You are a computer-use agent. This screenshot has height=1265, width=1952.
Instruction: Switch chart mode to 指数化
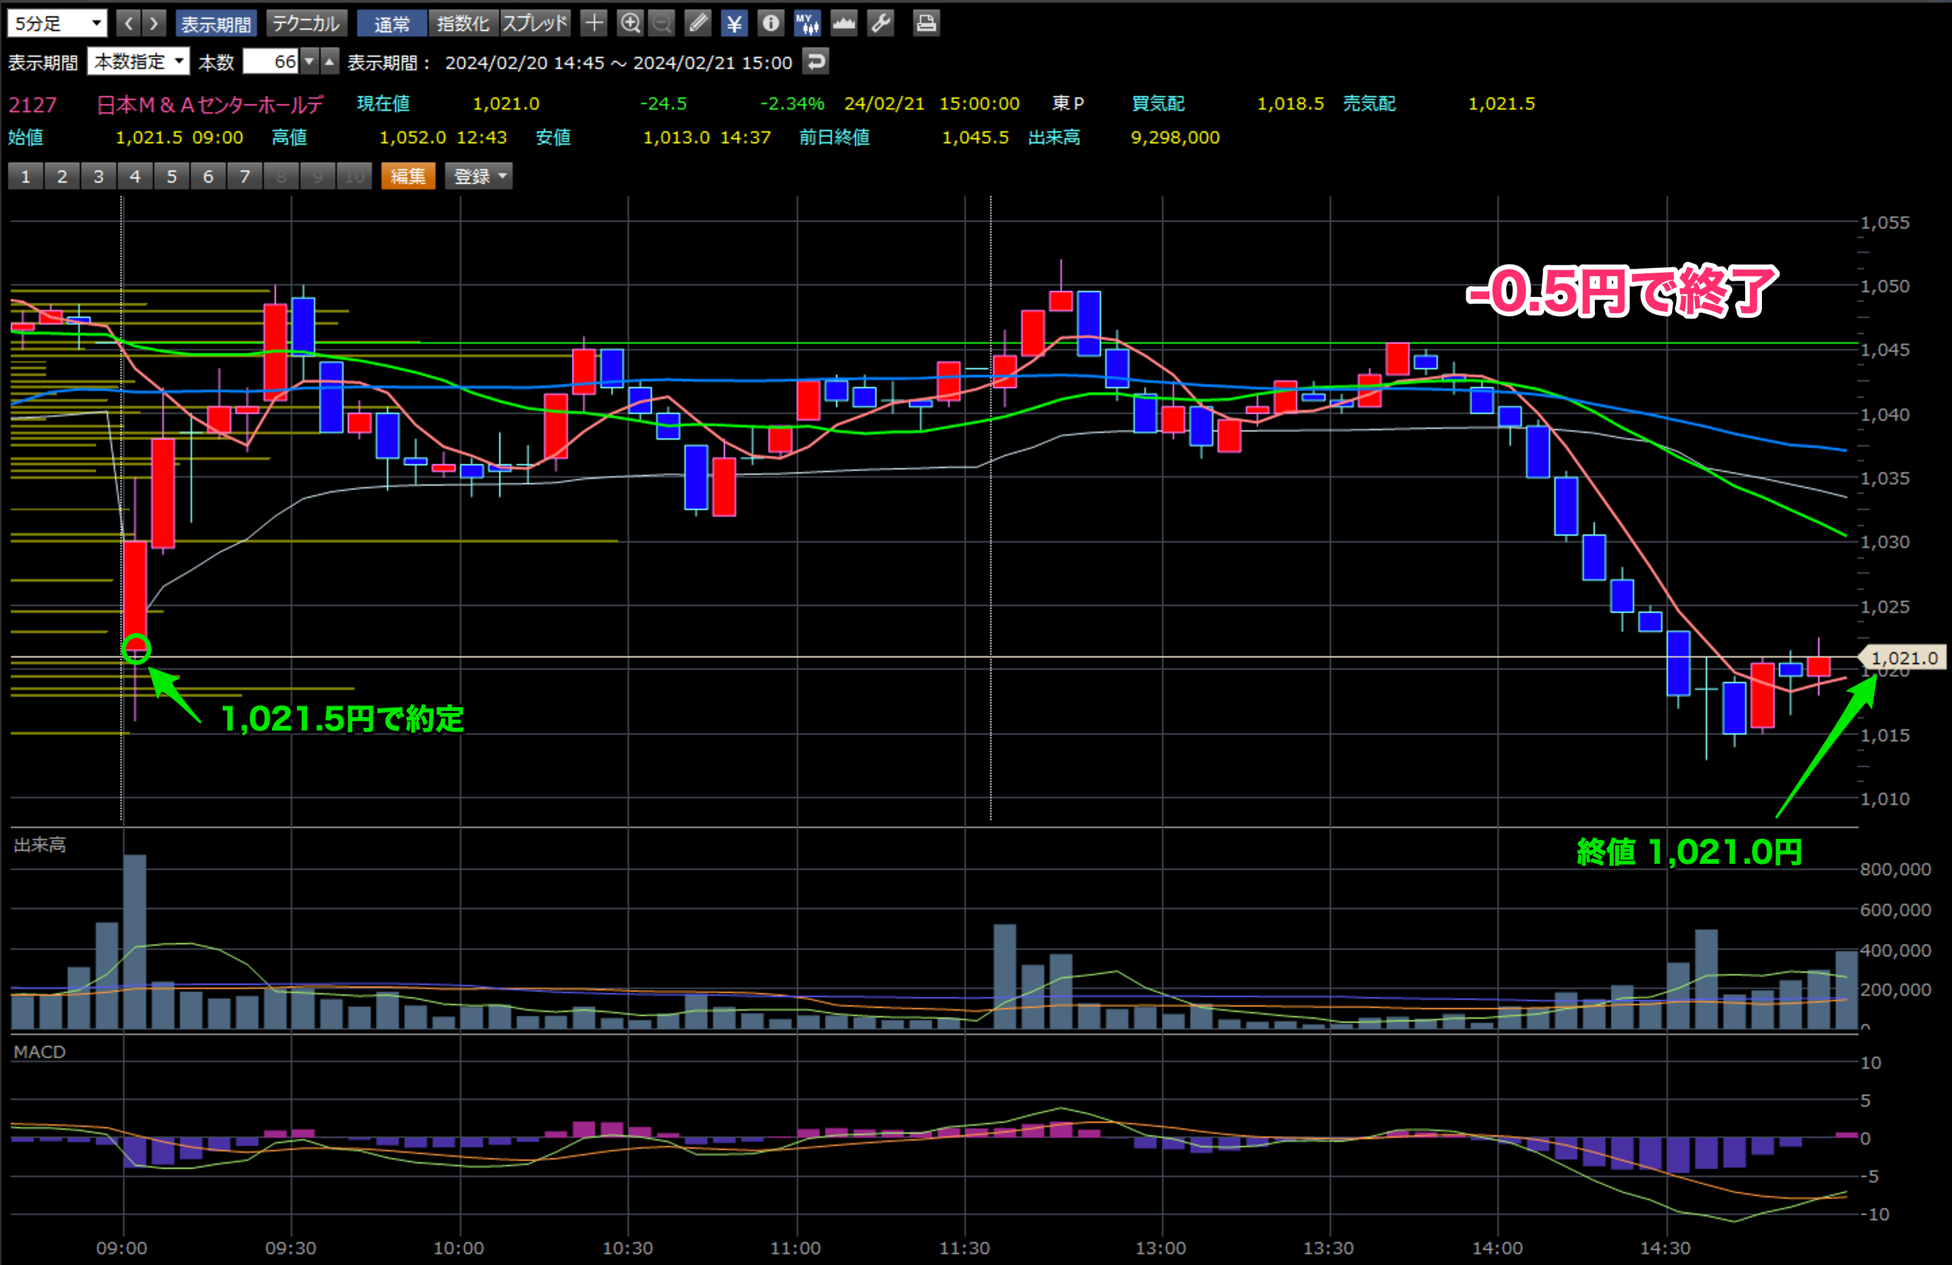coord(463,23)
